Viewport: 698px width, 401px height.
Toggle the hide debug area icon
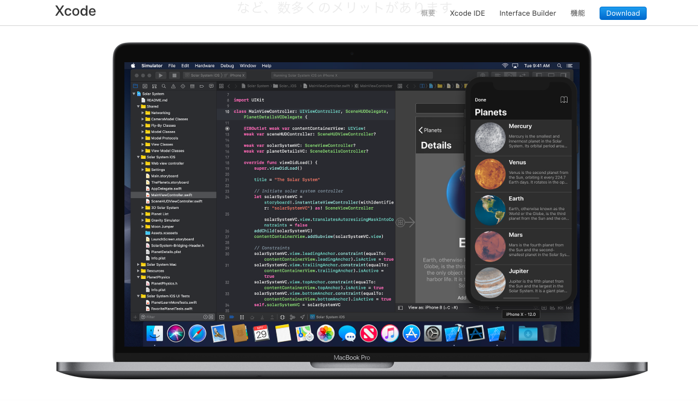click(x=221, y=317)
